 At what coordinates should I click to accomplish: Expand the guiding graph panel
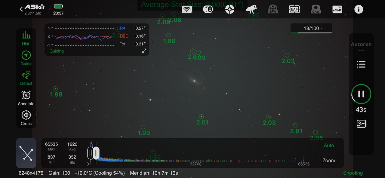tap(144, 51)
